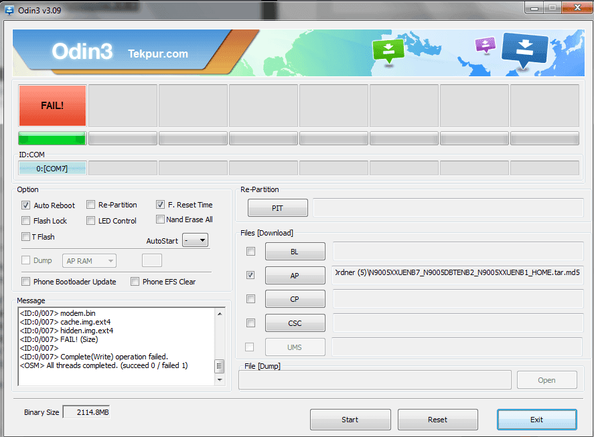Toggle the Auto Reboot checkbox
This screenshot has height=437, width=594.
click(x=25, y=205)
